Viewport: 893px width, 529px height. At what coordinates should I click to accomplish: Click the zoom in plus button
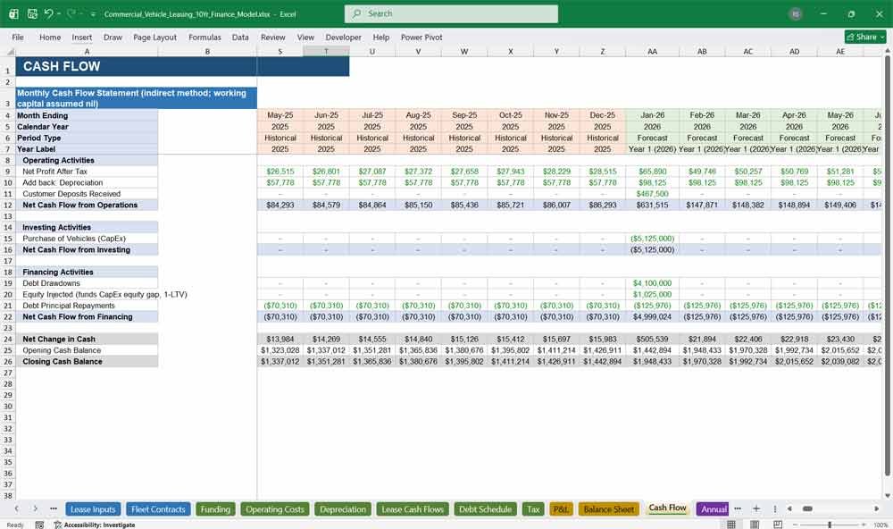point(864,525)
